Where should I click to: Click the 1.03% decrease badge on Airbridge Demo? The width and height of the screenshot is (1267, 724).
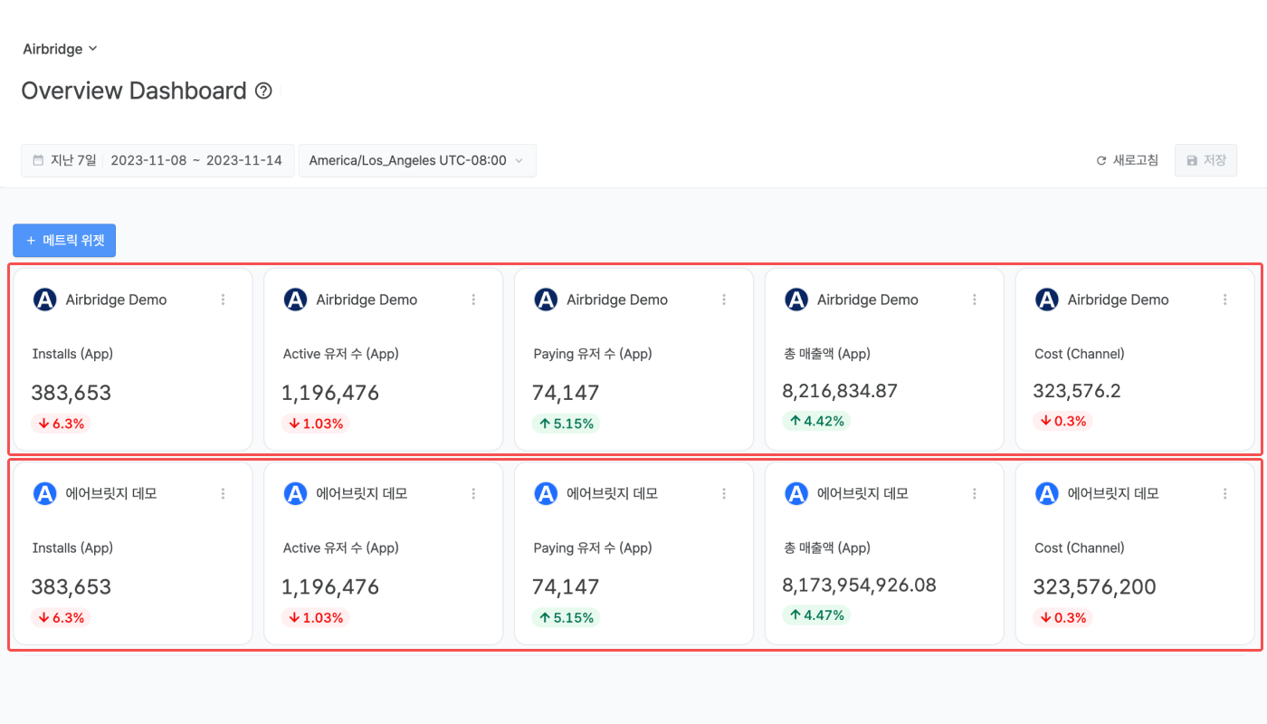click(x=315, y=424)
